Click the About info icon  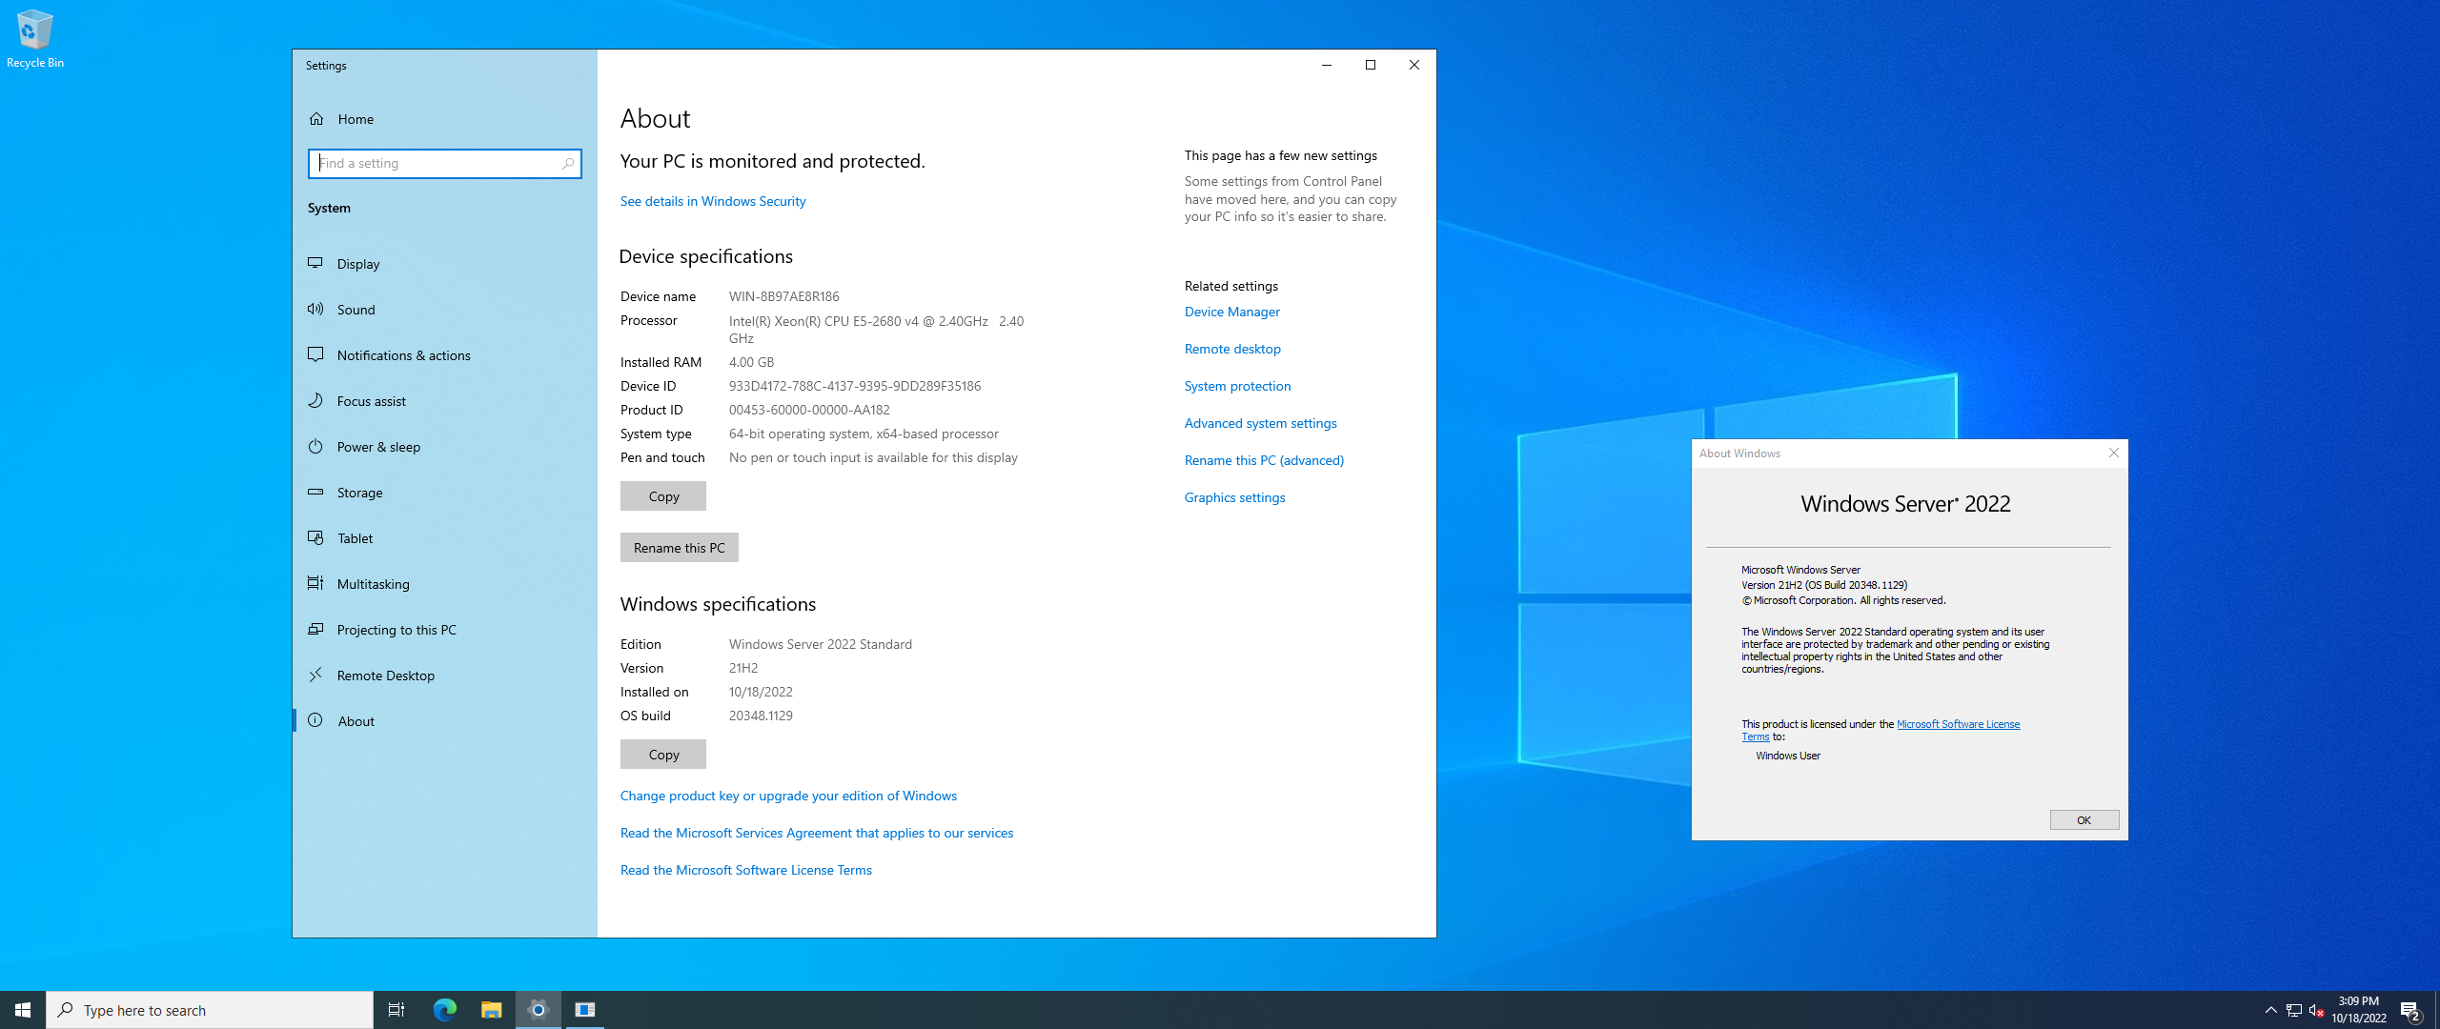tap(315, 720)
